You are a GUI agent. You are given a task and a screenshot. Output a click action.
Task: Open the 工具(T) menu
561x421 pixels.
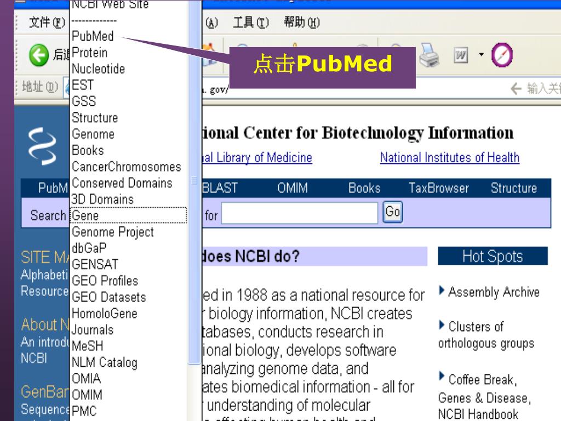250,22
